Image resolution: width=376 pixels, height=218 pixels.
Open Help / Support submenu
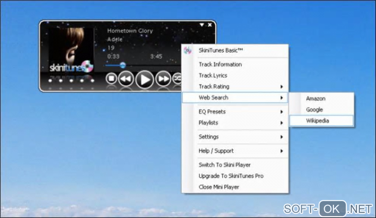tap(235, 151)
